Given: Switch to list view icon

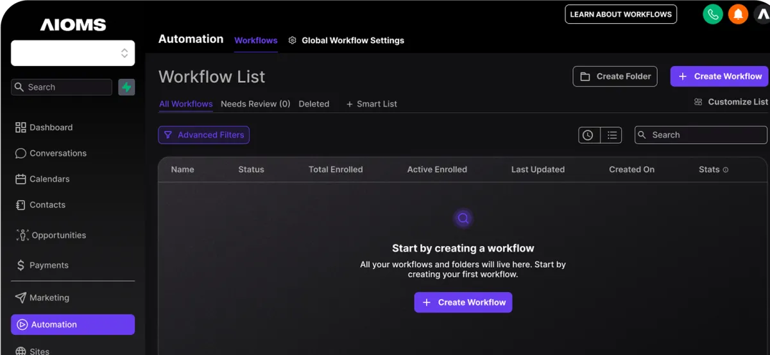Looking at the screenshot, I should tap(612, 135).
